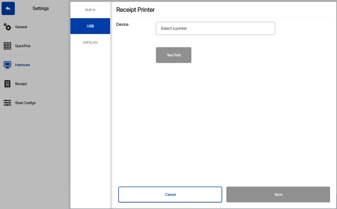Image resolution: width=337 pixels, height=209 pixels.
Task: Save the receipt printer settings
Action: coord(278,195)
